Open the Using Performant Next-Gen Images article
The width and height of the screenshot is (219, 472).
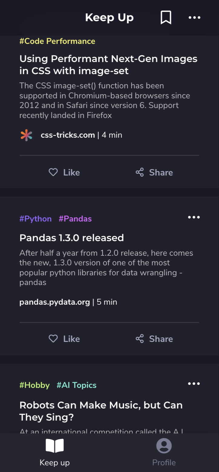(108, 65)
